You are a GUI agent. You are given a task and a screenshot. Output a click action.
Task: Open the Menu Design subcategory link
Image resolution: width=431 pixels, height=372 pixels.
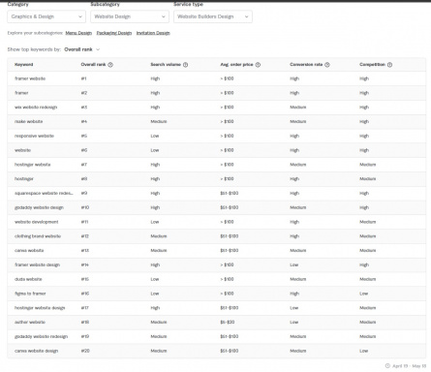[78, 33]
